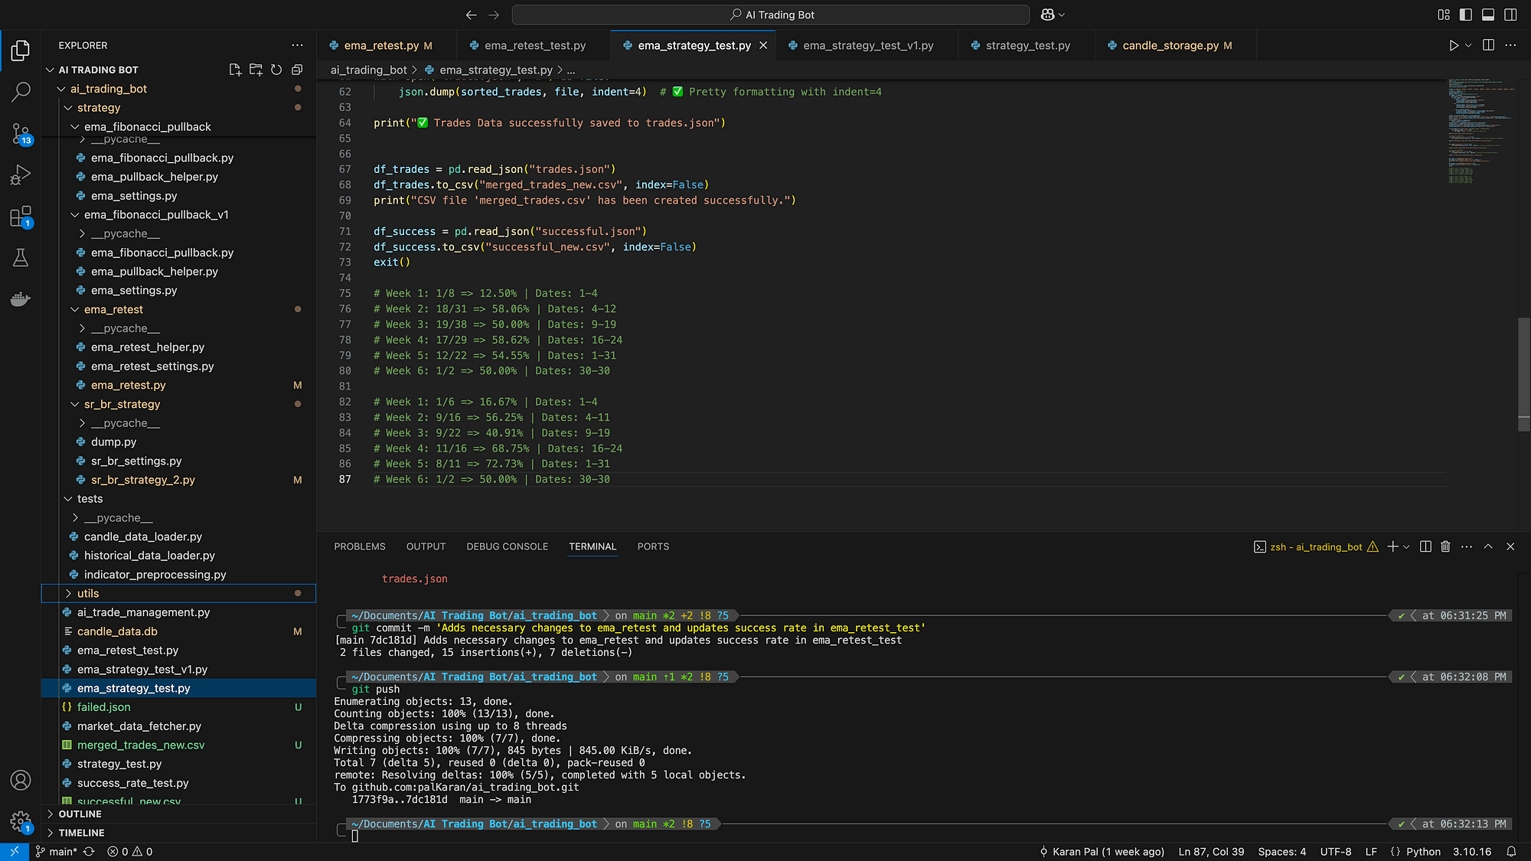Viewport: 1531px width, 861px height.
Task: Open the PROBLEMS panel tab
Action: point(360,546)
